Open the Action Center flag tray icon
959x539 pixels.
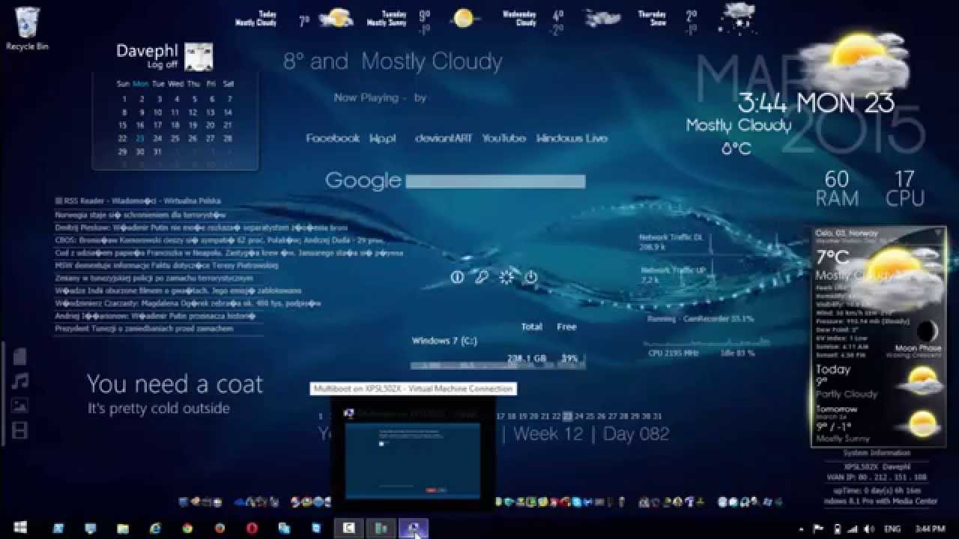[x=819, y=528]
